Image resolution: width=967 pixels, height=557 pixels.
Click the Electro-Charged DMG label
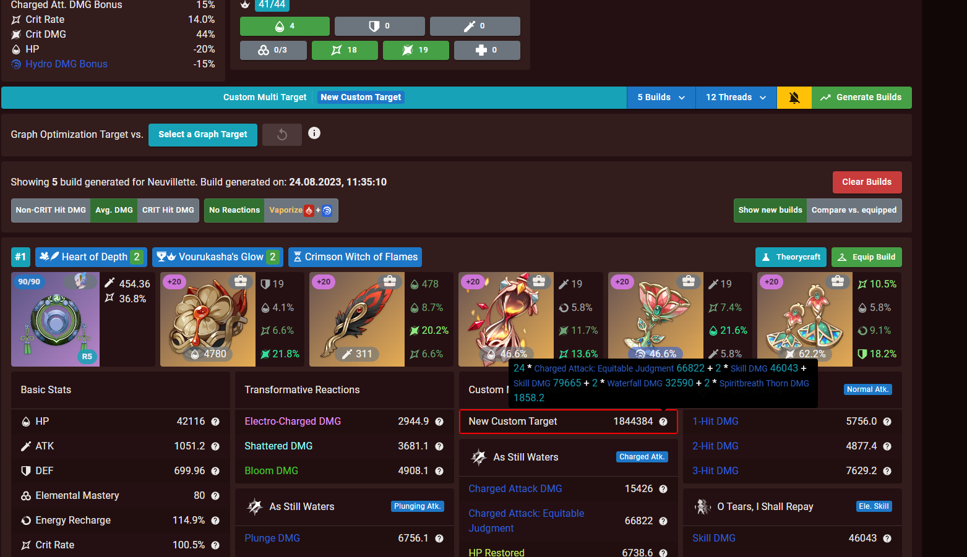point(293,422)
